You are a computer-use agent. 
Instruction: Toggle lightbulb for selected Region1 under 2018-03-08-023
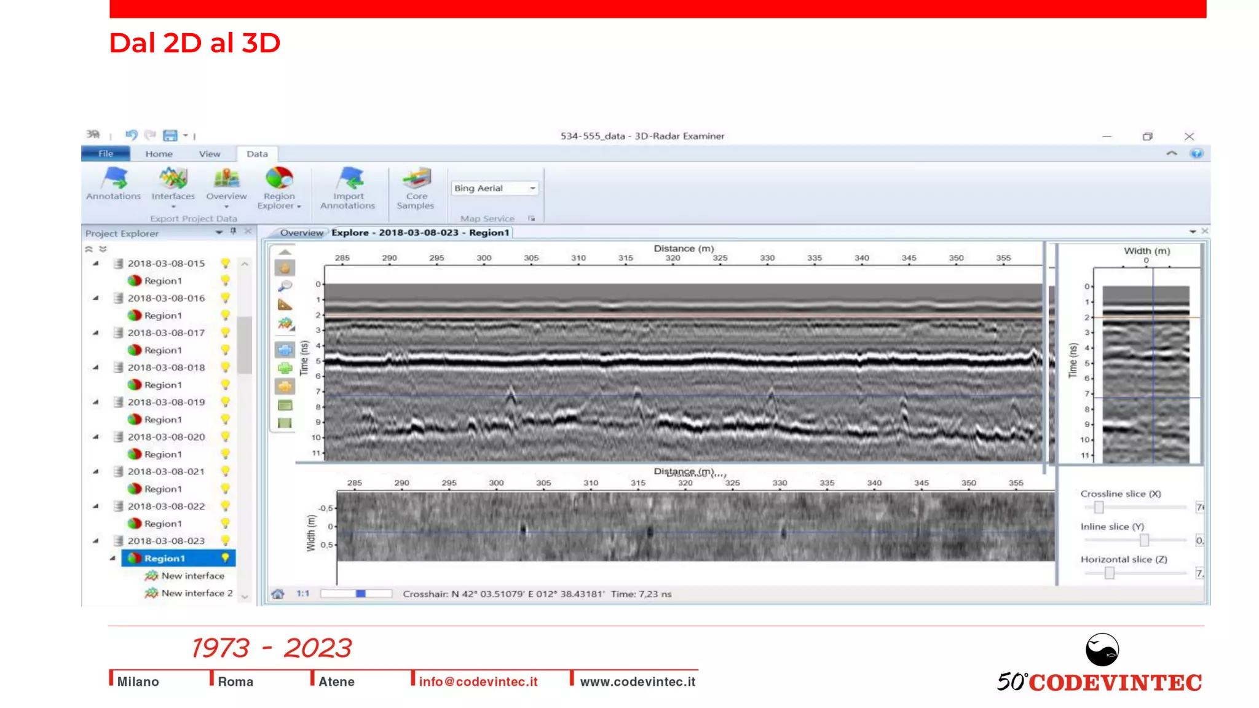[x=226, y=558]
